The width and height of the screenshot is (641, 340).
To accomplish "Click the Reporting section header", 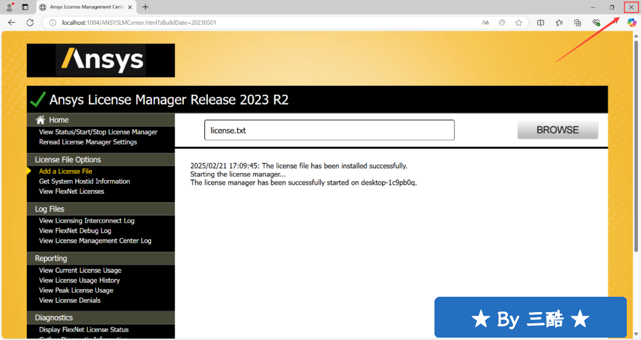I will click(100, 258).
